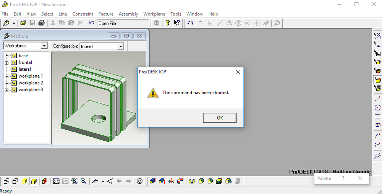382x194 pixels.
Task: Close the Pro/DESKTOP warning dialog
Action: [x=238, y=72]
